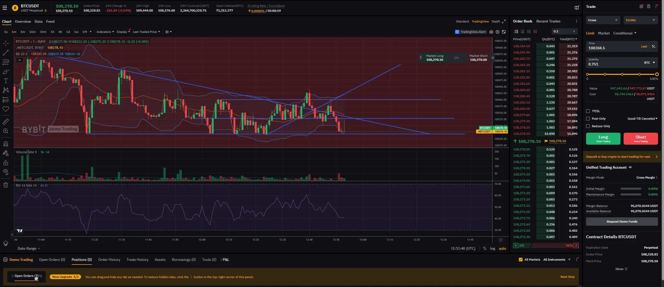The height and width of the screenshot is (287, 664).
Task: Open the Order History tab
Action: pos(109,260)
